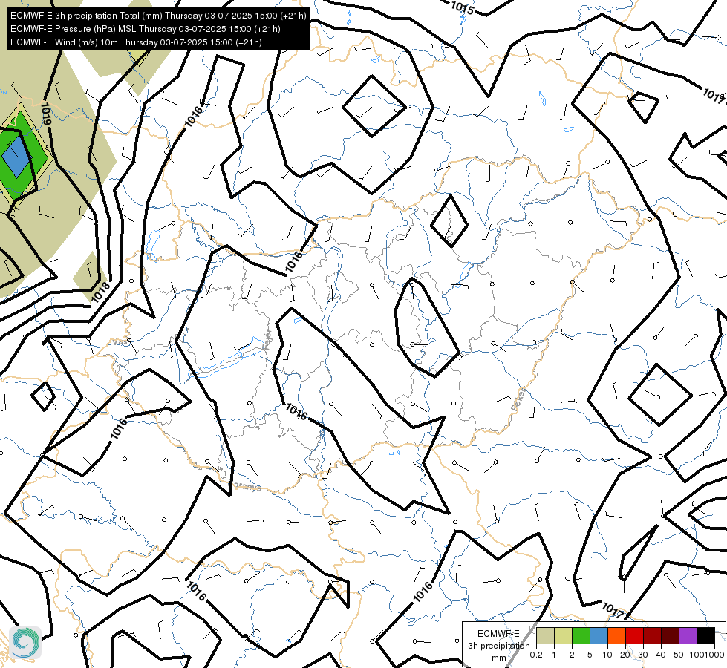Viewport: 727px width, 668px height.
Task: Click the '3h precipitation Total (mm)' header line
Action: [x=158, y=16]
